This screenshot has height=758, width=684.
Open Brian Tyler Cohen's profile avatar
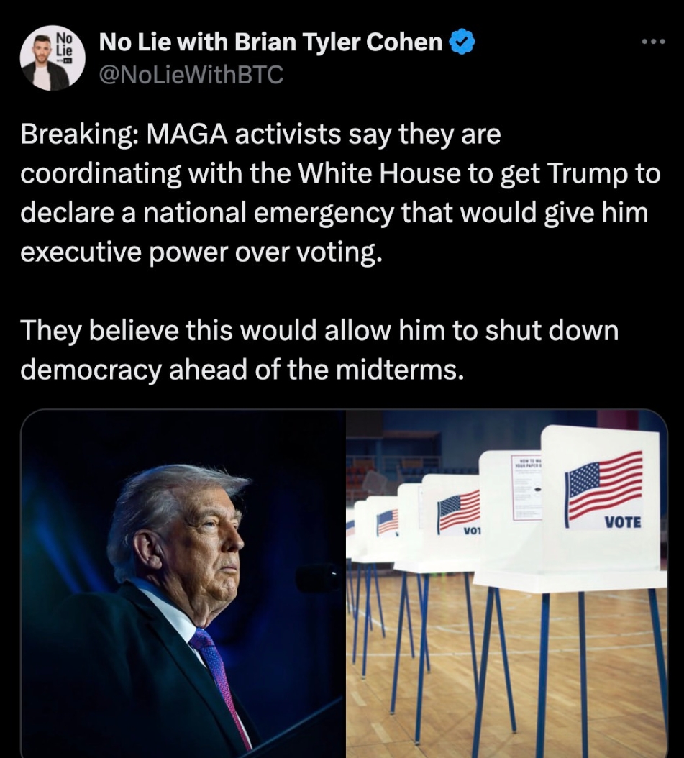click(x=53, y=58)
